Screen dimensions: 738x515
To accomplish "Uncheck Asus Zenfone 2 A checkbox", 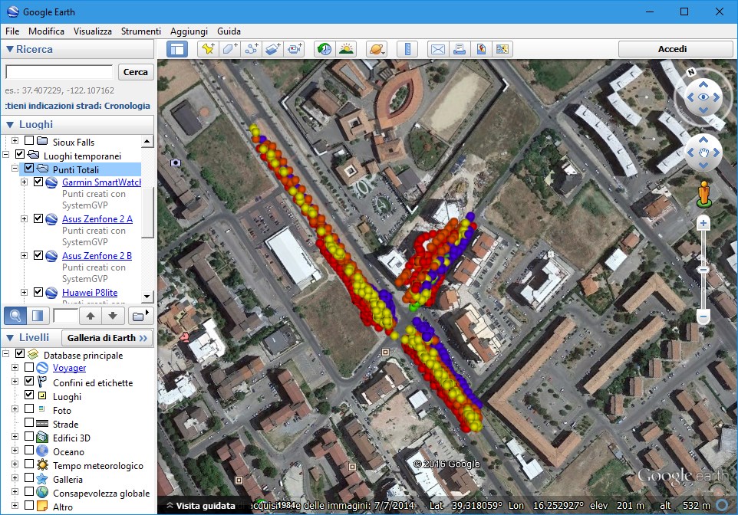I will point(38,218).
